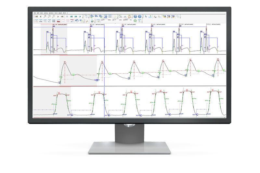Click the first SP marker on pressure trace

(64, 61)
